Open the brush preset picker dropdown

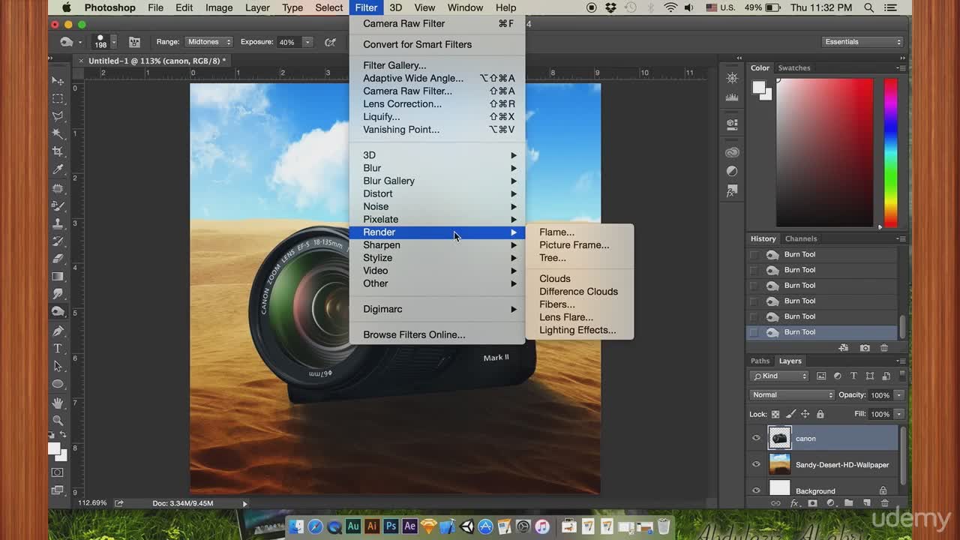tap(114, 43)
